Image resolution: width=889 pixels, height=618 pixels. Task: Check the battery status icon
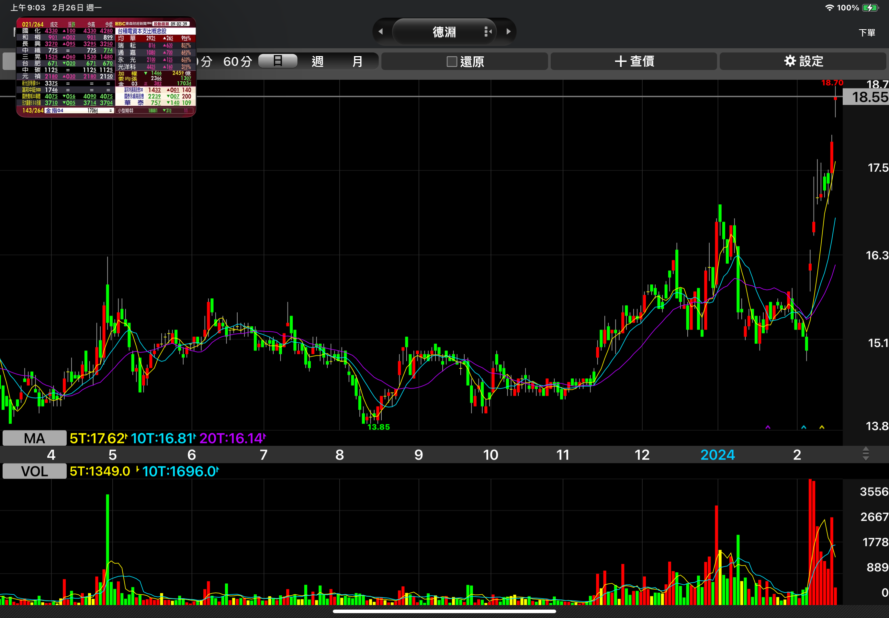tap(871, 8)
